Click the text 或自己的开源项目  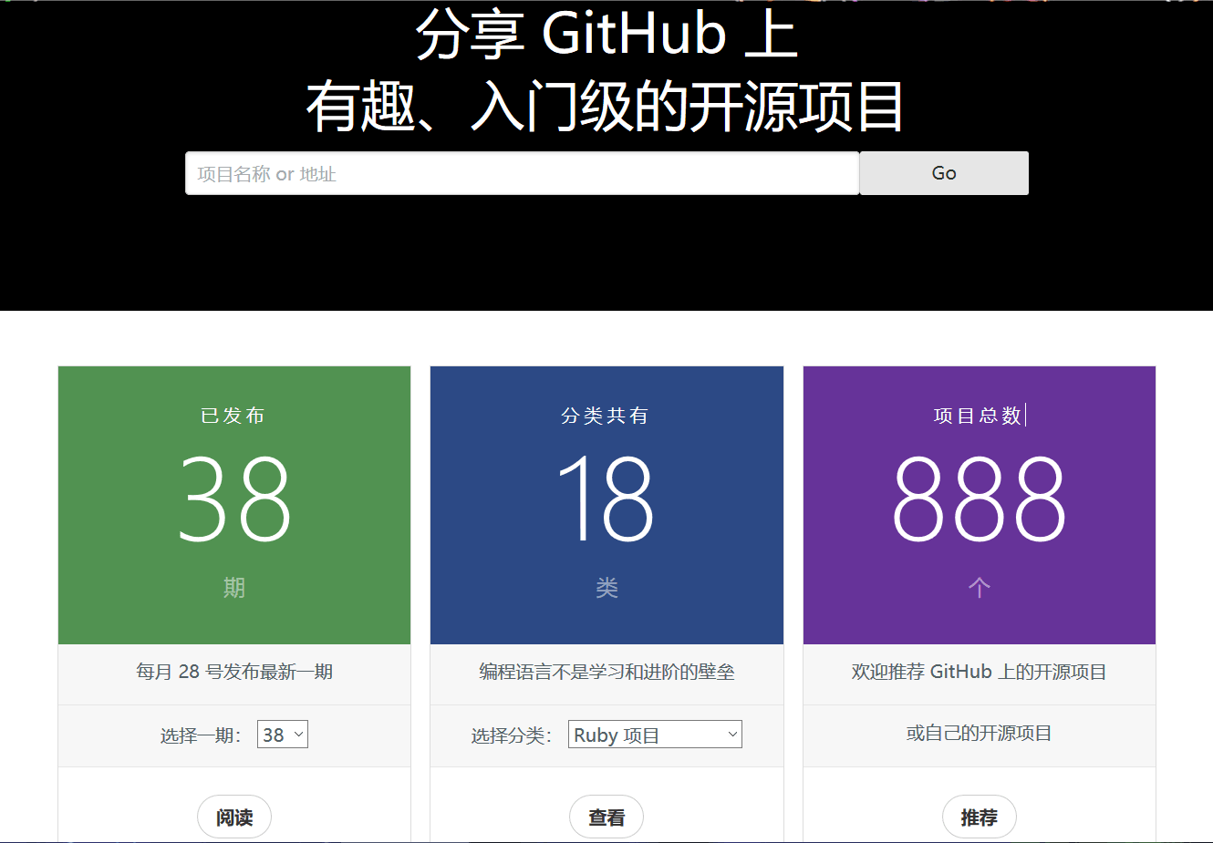click(x=980, y=733)
